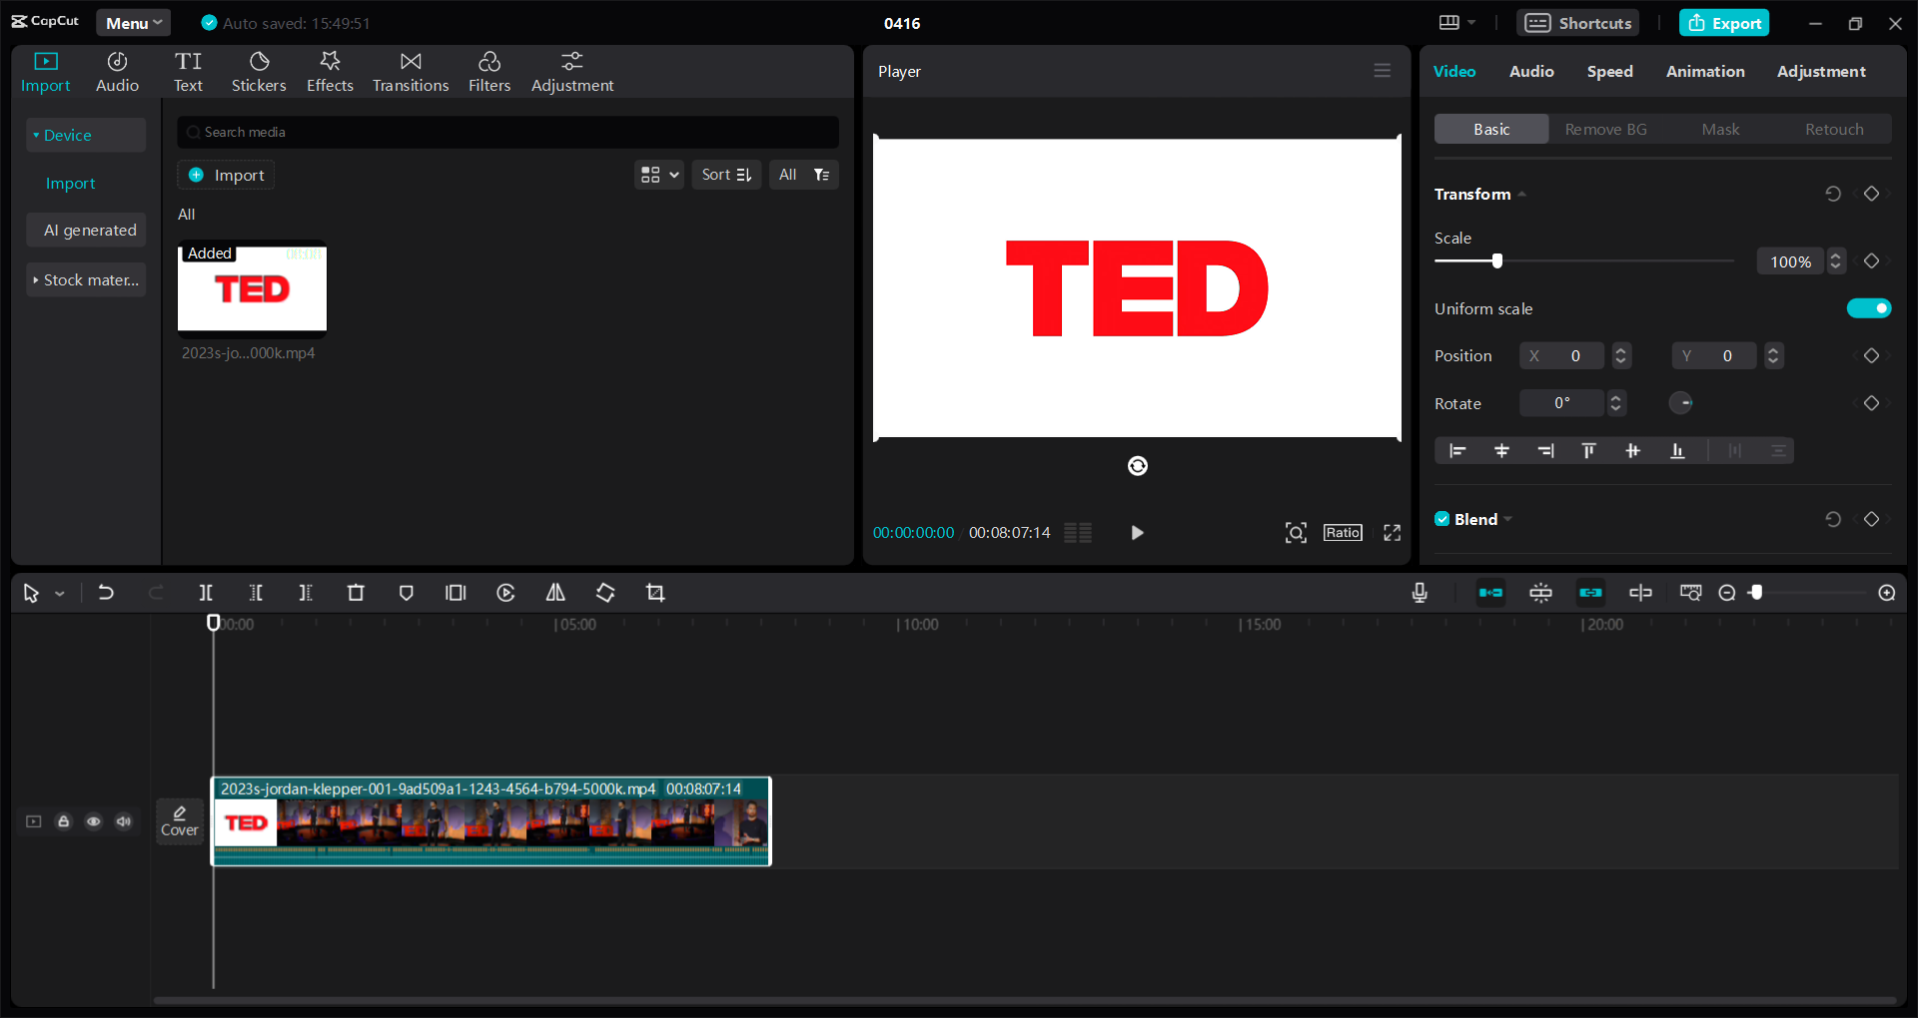1918x1018 pixels.
Task: Switch to the Animation tab
Action: pyautogui.click(x=1704, y=71)
